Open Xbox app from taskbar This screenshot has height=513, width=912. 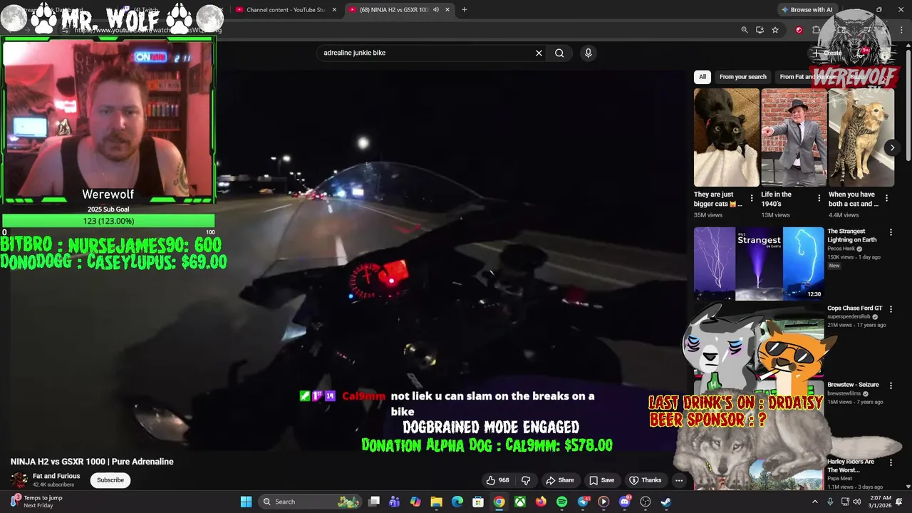tap(520, 502)
